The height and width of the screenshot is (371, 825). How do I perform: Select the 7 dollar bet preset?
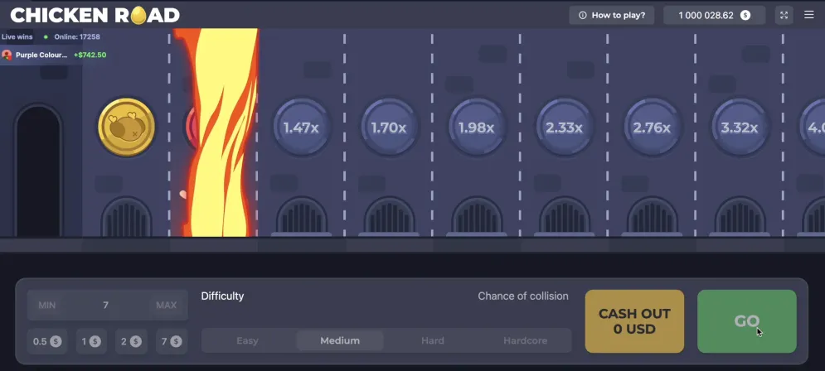tap(172, 341)
